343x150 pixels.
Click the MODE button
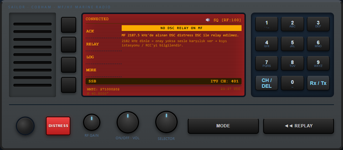[223, 126]
